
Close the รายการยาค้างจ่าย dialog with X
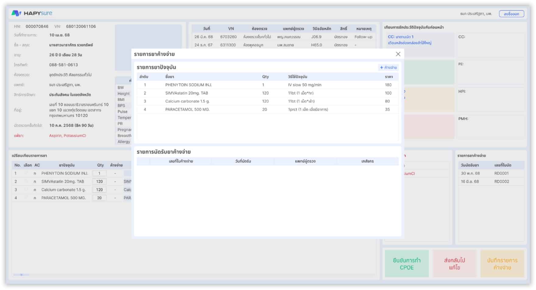click(x=398, y=54)
